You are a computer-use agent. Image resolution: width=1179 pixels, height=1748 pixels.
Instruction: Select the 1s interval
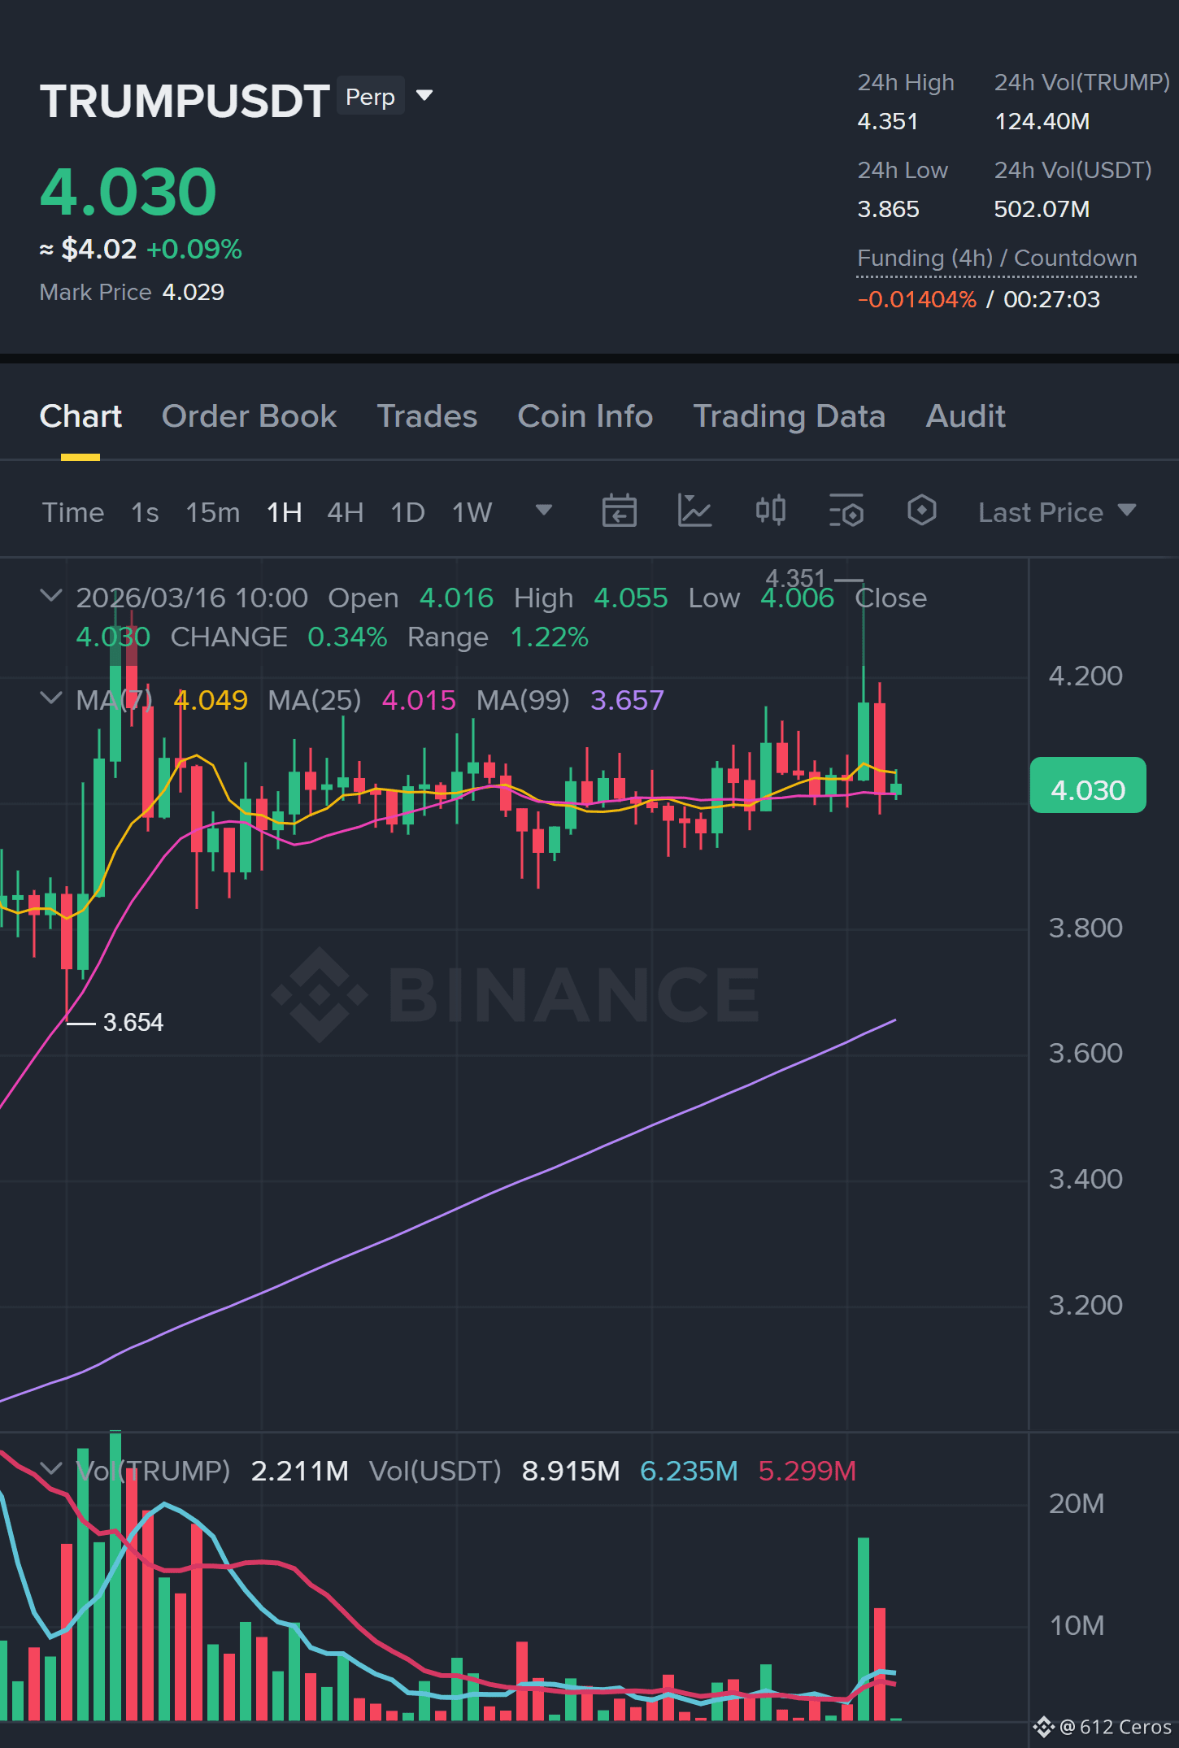click(145, 512)
